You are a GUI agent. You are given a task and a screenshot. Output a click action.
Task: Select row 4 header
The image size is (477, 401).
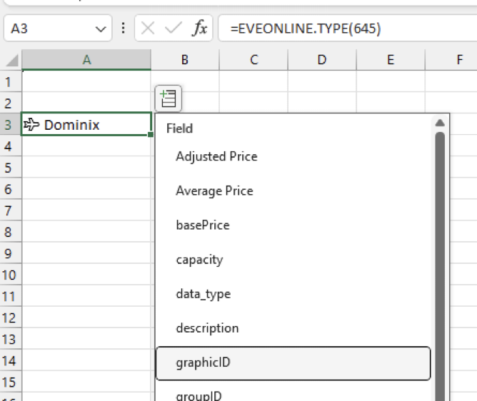(11, 146)
